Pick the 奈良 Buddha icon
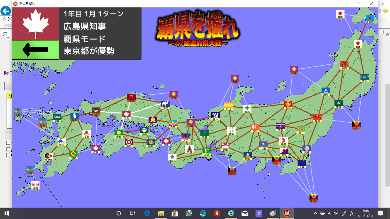 (x=189, y=150)
